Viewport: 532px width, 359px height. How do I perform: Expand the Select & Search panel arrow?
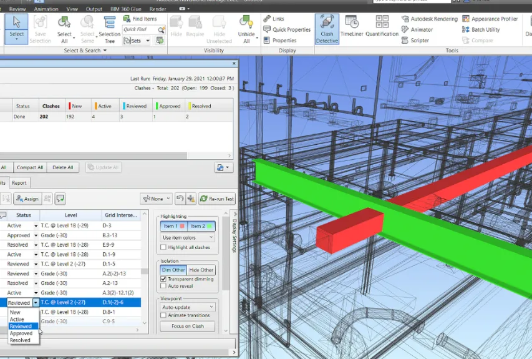pos(105,51)
